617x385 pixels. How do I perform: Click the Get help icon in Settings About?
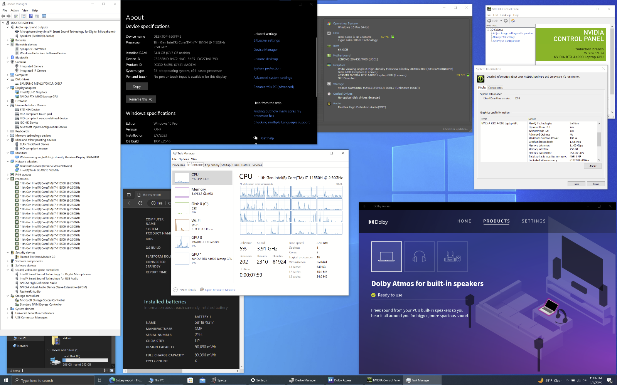click(x=255, y=138)
